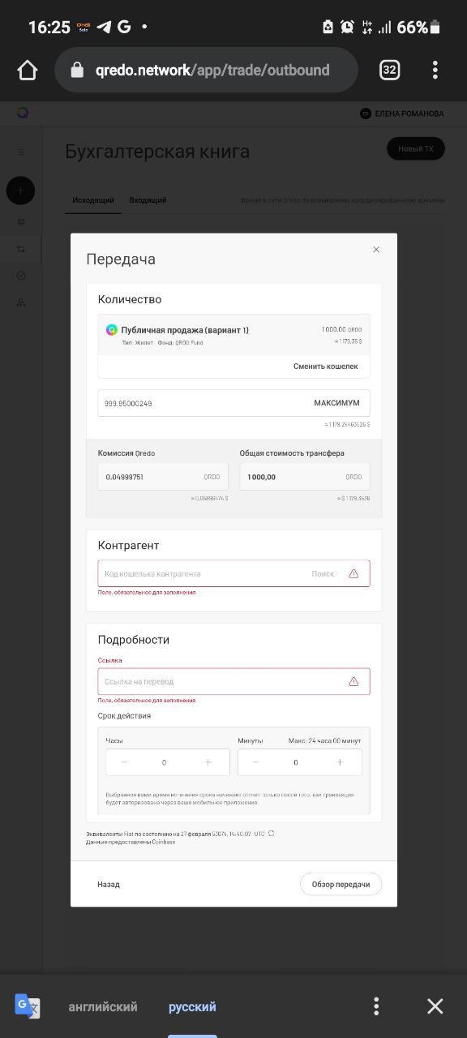Screen dimensions: 467x1038
Task: Switch translation to английский
Action: point(103,1006)
